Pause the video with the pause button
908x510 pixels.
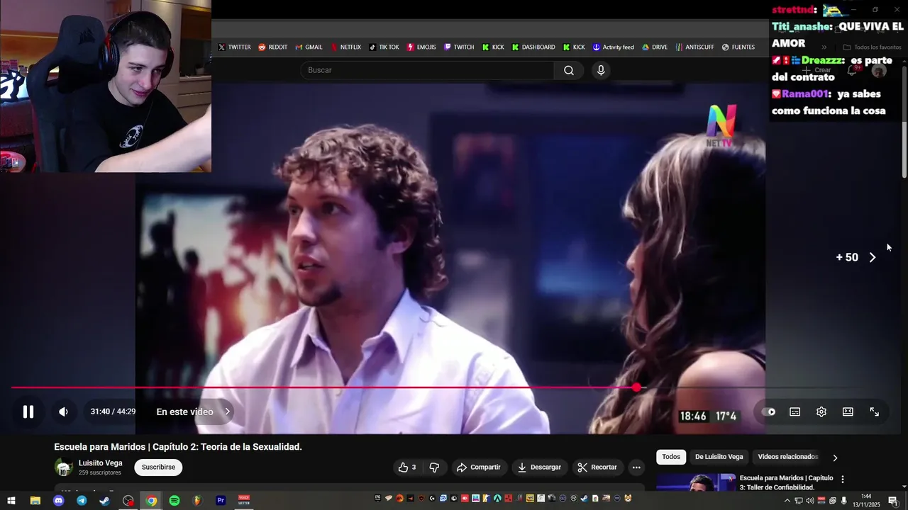pos(28,412)
